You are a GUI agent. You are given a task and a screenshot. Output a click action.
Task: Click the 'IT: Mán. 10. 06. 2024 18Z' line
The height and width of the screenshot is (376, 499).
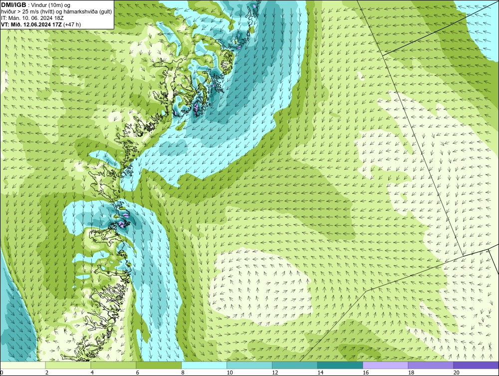[x=32, y=18]
